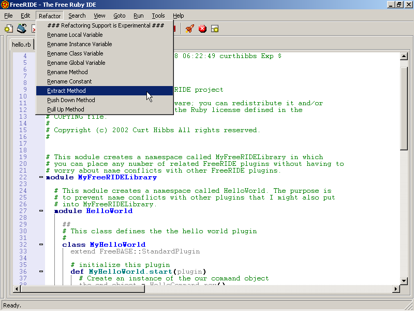Click the status bar resize grip
The height and width of the screenshot is (311, 414).
[x=410, y=306]
